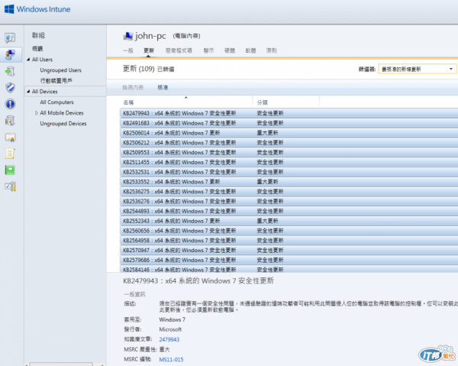Click the 更新 (109) heading

(x=138, y=69)
